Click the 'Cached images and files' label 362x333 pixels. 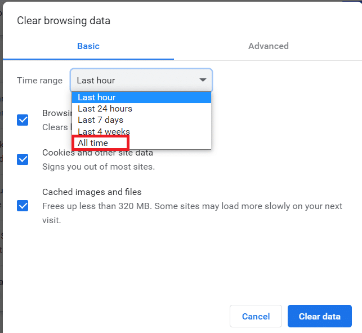(x=92, y=192)
